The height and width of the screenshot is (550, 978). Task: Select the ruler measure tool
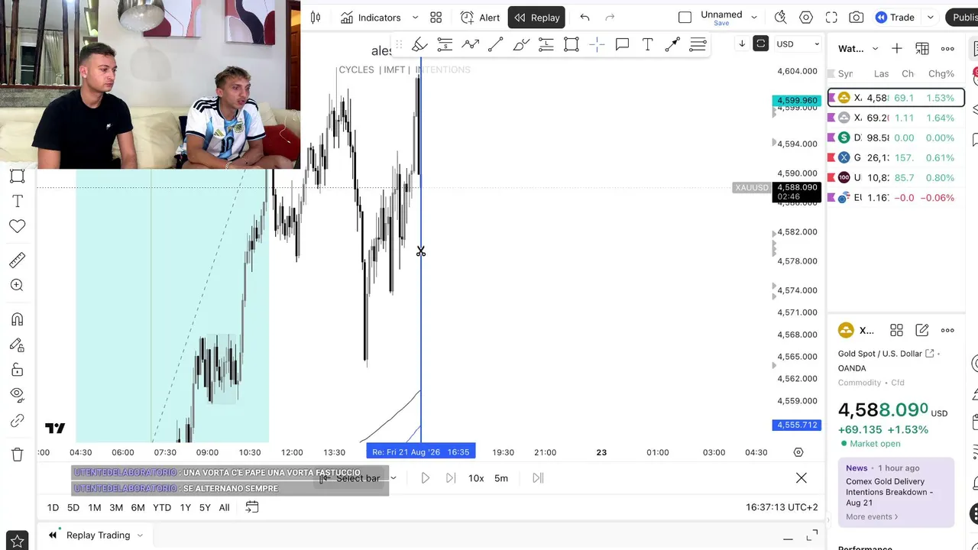click(x=17, y=260)
